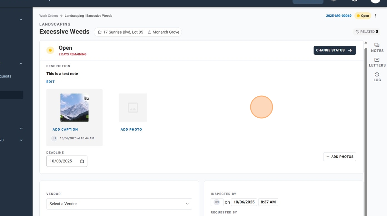The height and width of the screenshot is (216, 387).
Task: Open the Letters panel icon
Action: point(377,60)
